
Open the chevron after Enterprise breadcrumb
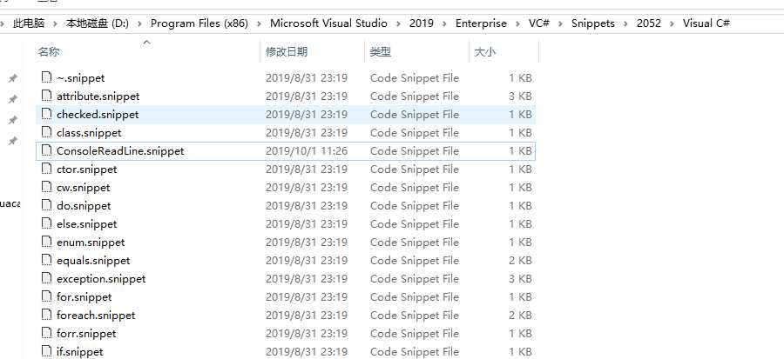tap(517, 23)
